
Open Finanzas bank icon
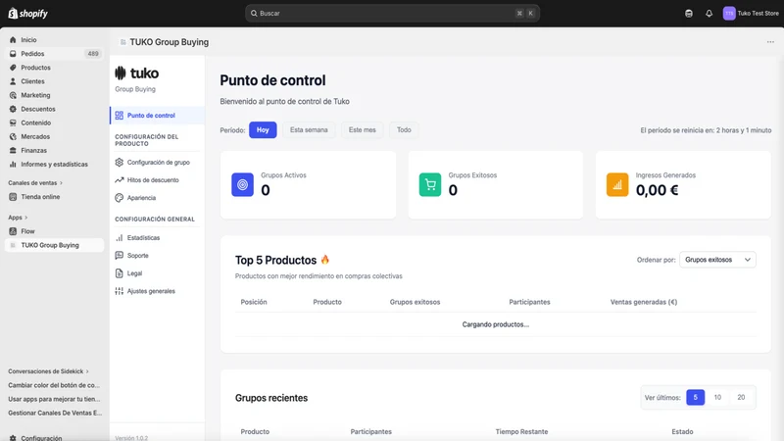pyautogui.click(x=13, y=151)
